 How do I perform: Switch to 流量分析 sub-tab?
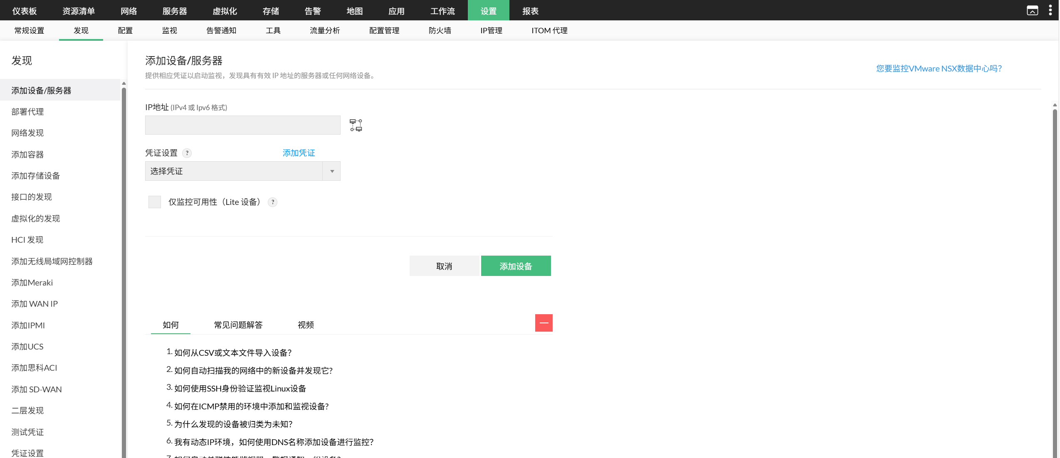[x=325, y=30]
